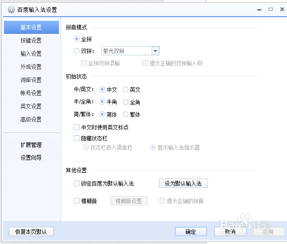Click the 应用 button
The height and width of the screenshot is (244, 287).
click(269, 232)
